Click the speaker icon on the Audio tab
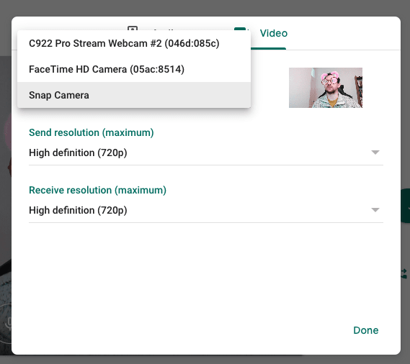 (133, 28)
